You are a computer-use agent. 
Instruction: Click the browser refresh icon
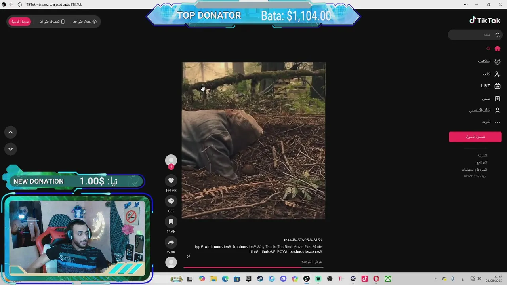click(20, 4)
